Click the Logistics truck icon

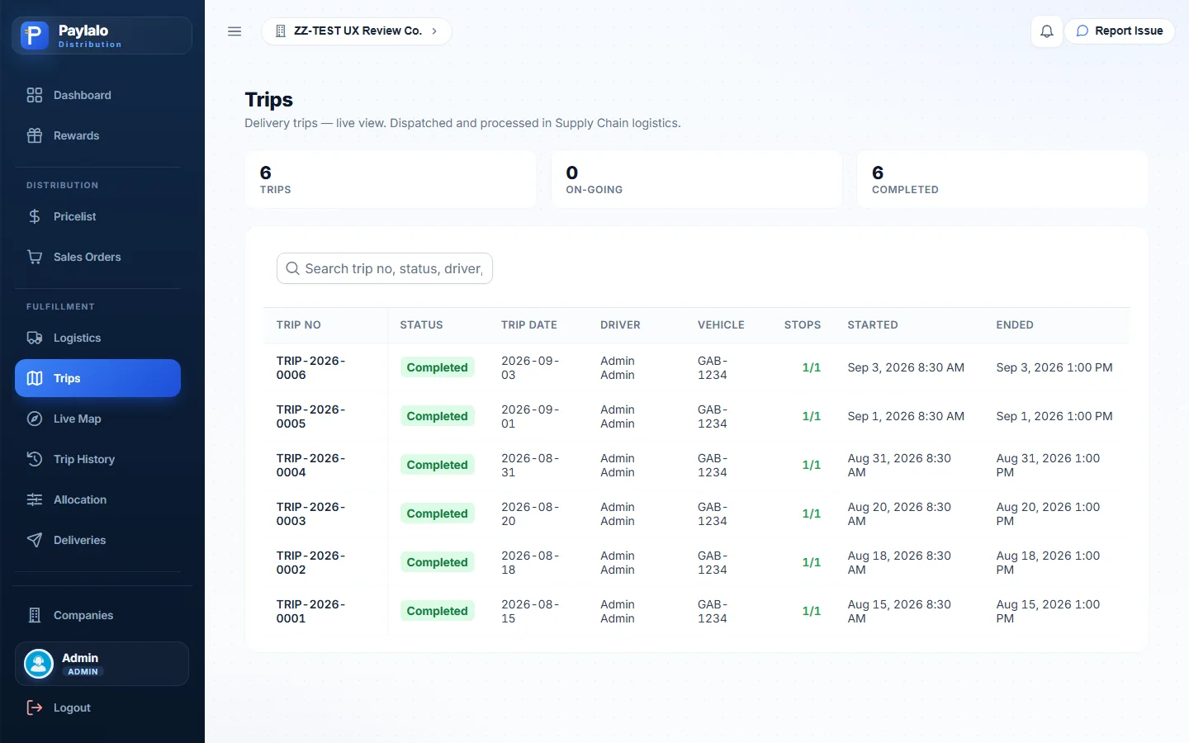[x=35, y=338]
